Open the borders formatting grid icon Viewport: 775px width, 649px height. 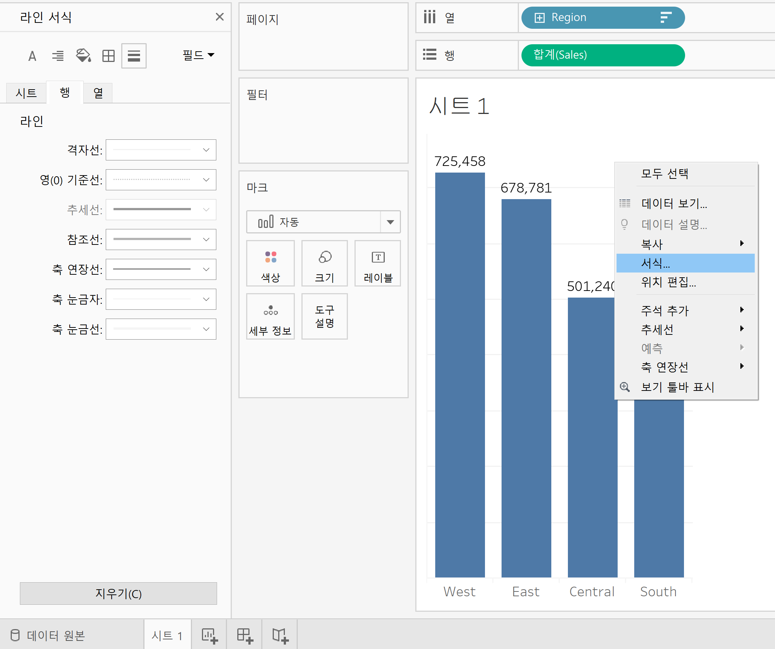point(108,56)
